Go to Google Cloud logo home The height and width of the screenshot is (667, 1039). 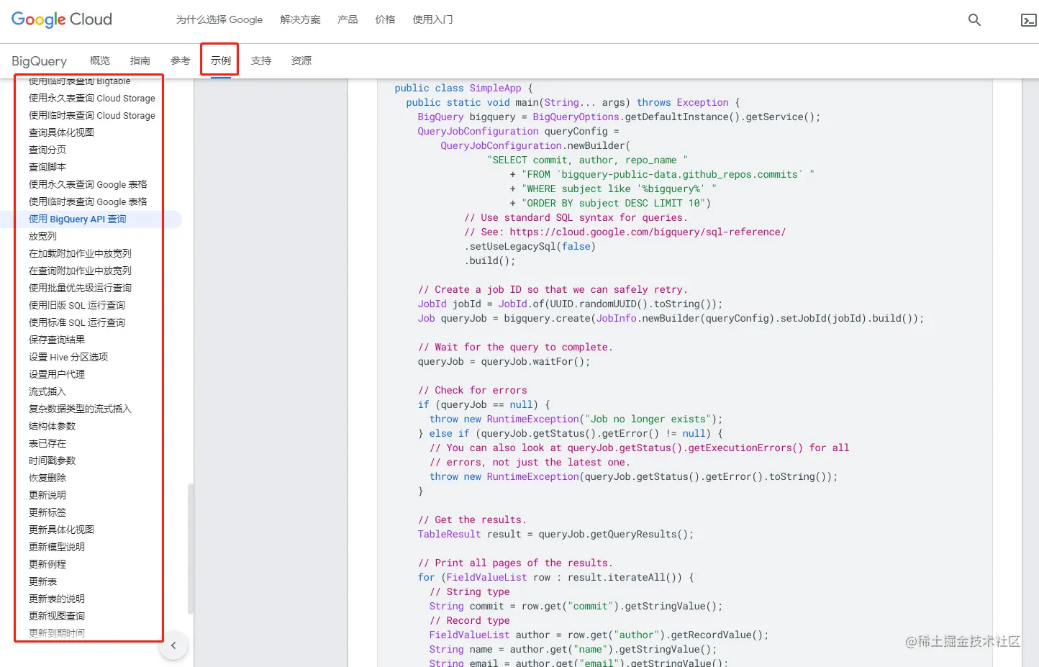62,19
